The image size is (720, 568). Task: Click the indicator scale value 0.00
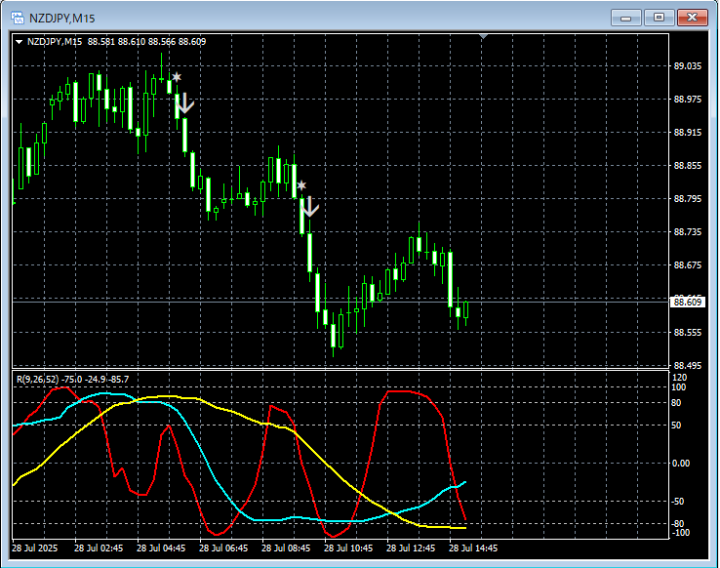pos(681,464)
